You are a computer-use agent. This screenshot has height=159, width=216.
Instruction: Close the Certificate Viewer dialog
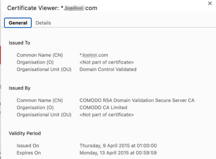(210, 4)
